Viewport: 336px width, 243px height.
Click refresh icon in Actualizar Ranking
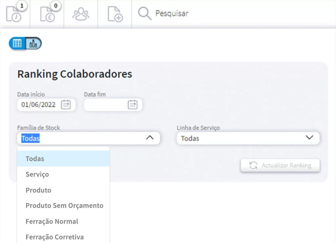click(x=253, y=165)
